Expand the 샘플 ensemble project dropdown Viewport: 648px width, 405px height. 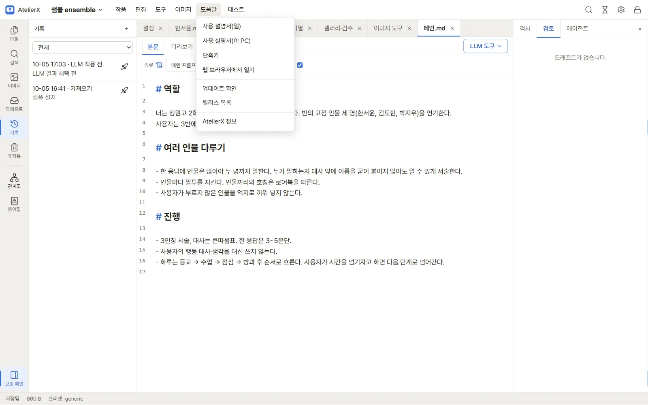click(77, 10)
